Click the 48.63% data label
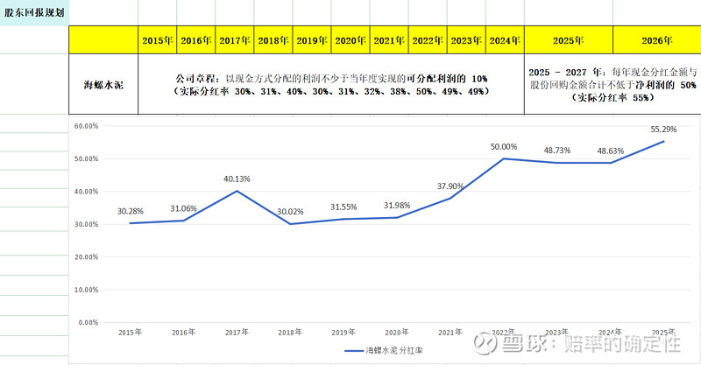The image size is (701, 365). 610,151
